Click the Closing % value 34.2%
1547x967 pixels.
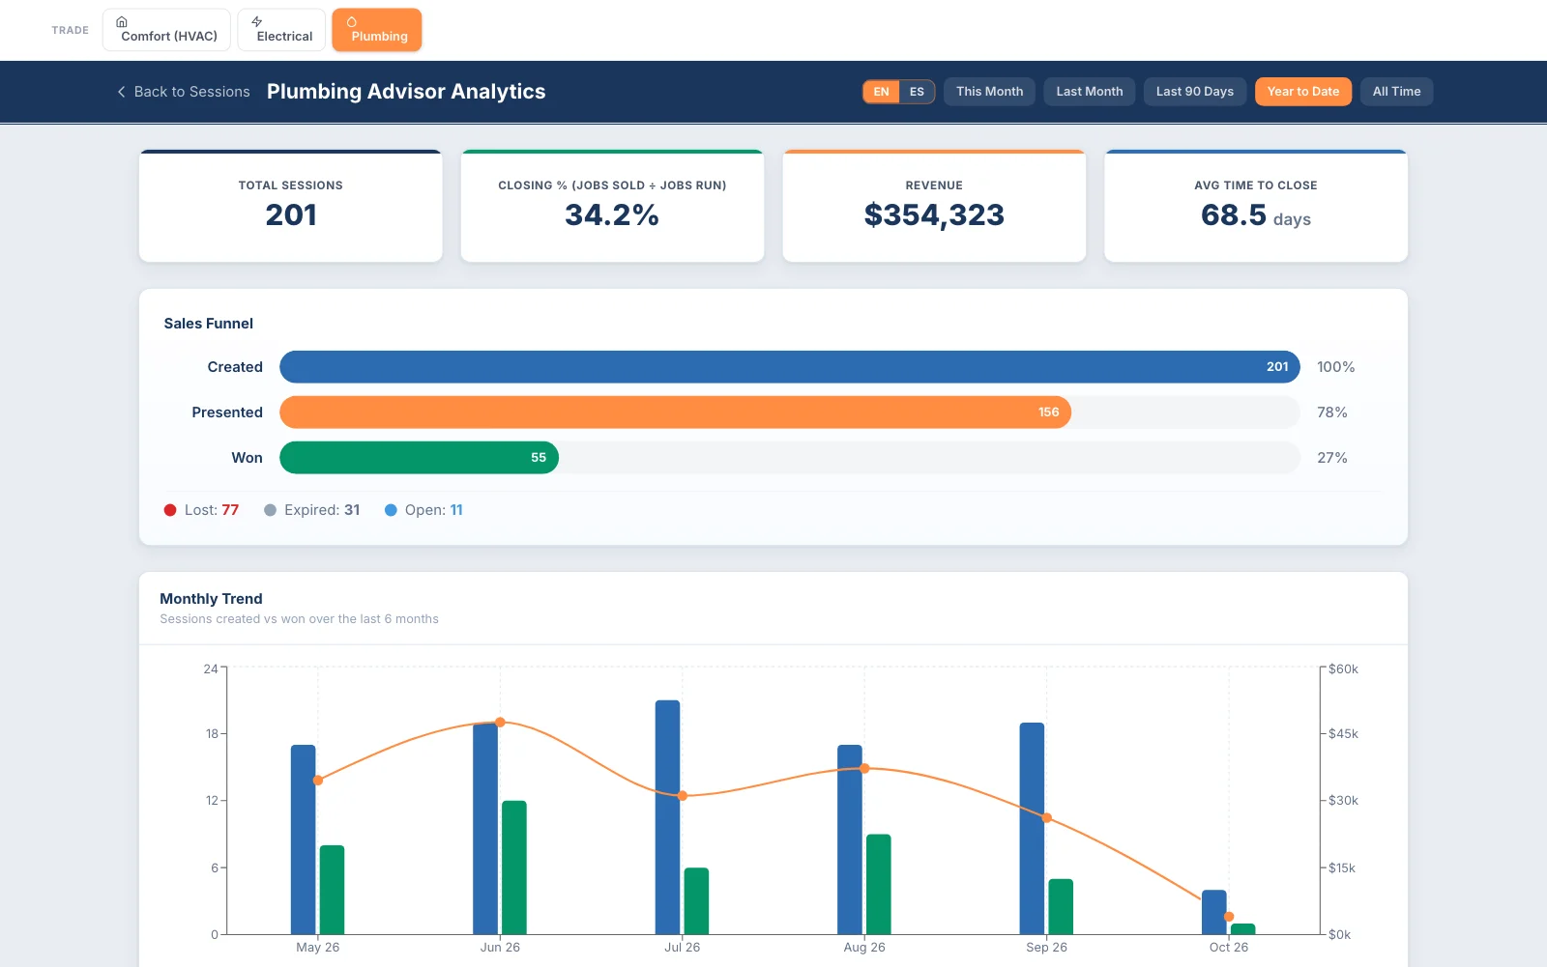point(612,214)
